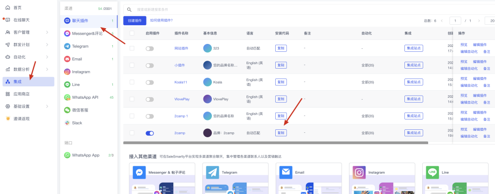The height and width of the screenshot is (194, 495).
Task: Click the WhatsApp API channel icon
Action: (x=67, y=97)
